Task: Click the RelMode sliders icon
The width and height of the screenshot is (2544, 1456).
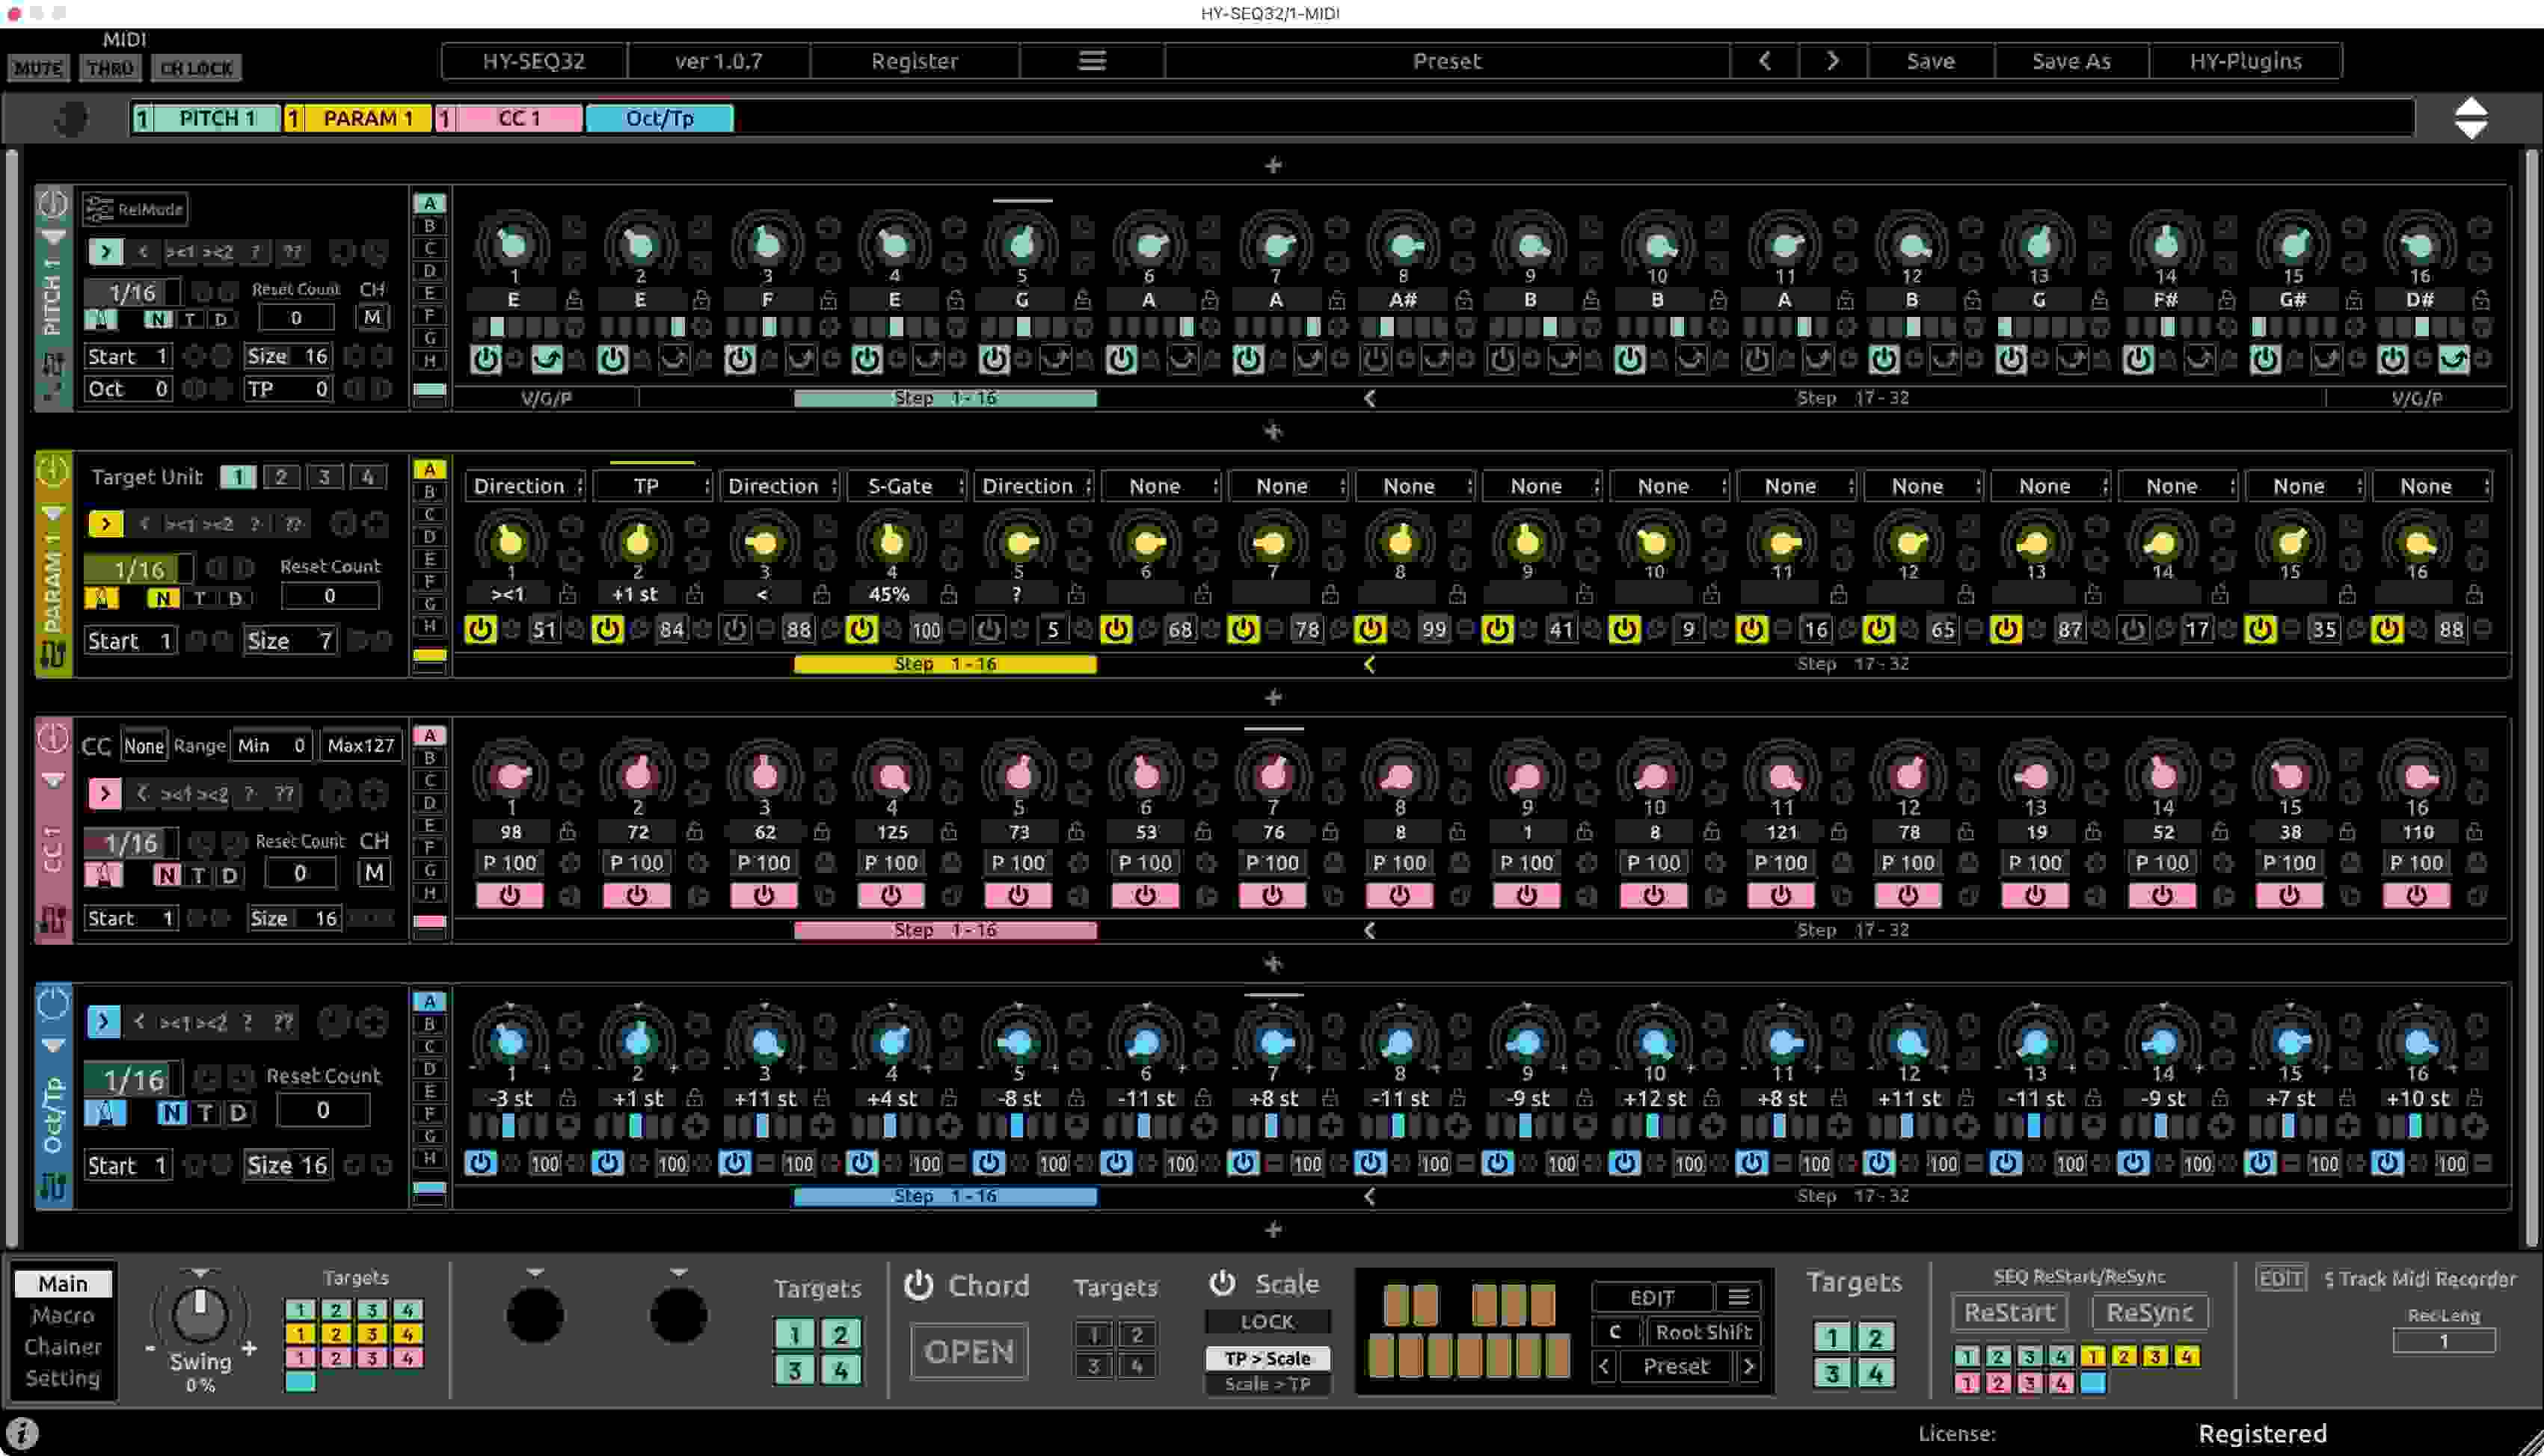Action: coord(99,209)
